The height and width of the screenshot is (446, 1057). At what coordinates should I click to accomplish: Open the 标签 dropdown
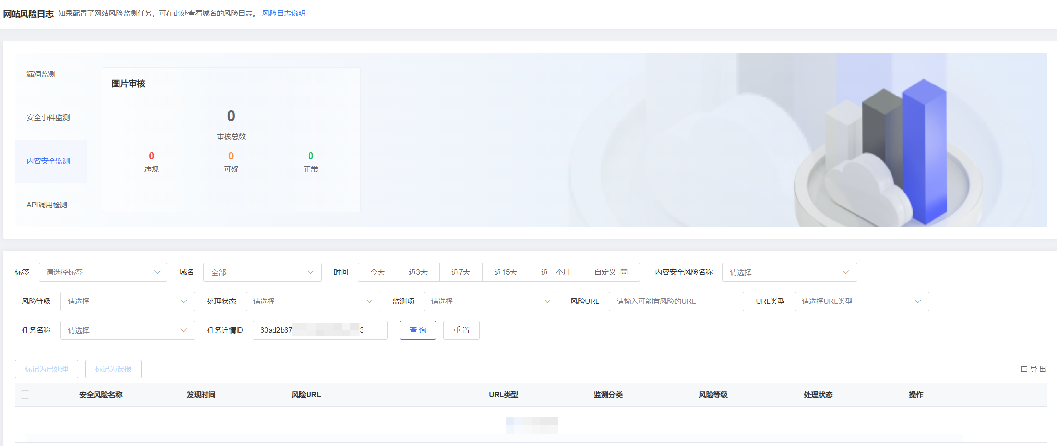pos(103,272)
